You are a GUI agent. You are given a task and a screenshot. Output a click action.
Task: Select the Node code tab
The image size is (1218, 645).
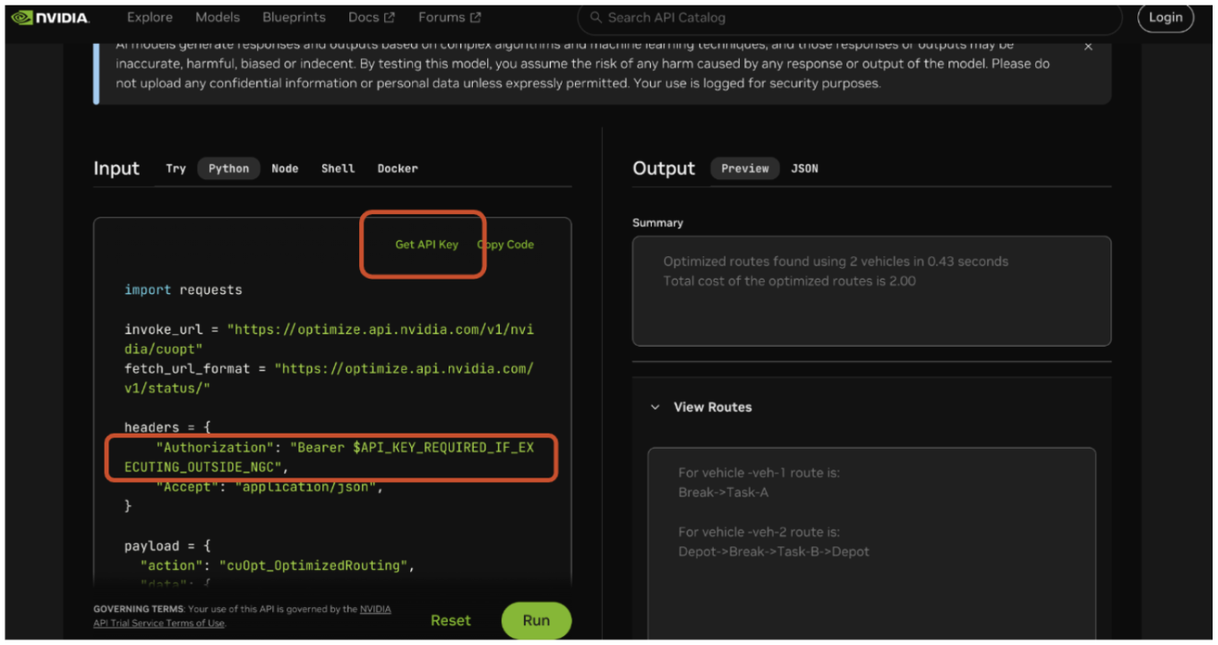(x=285, y=168)
